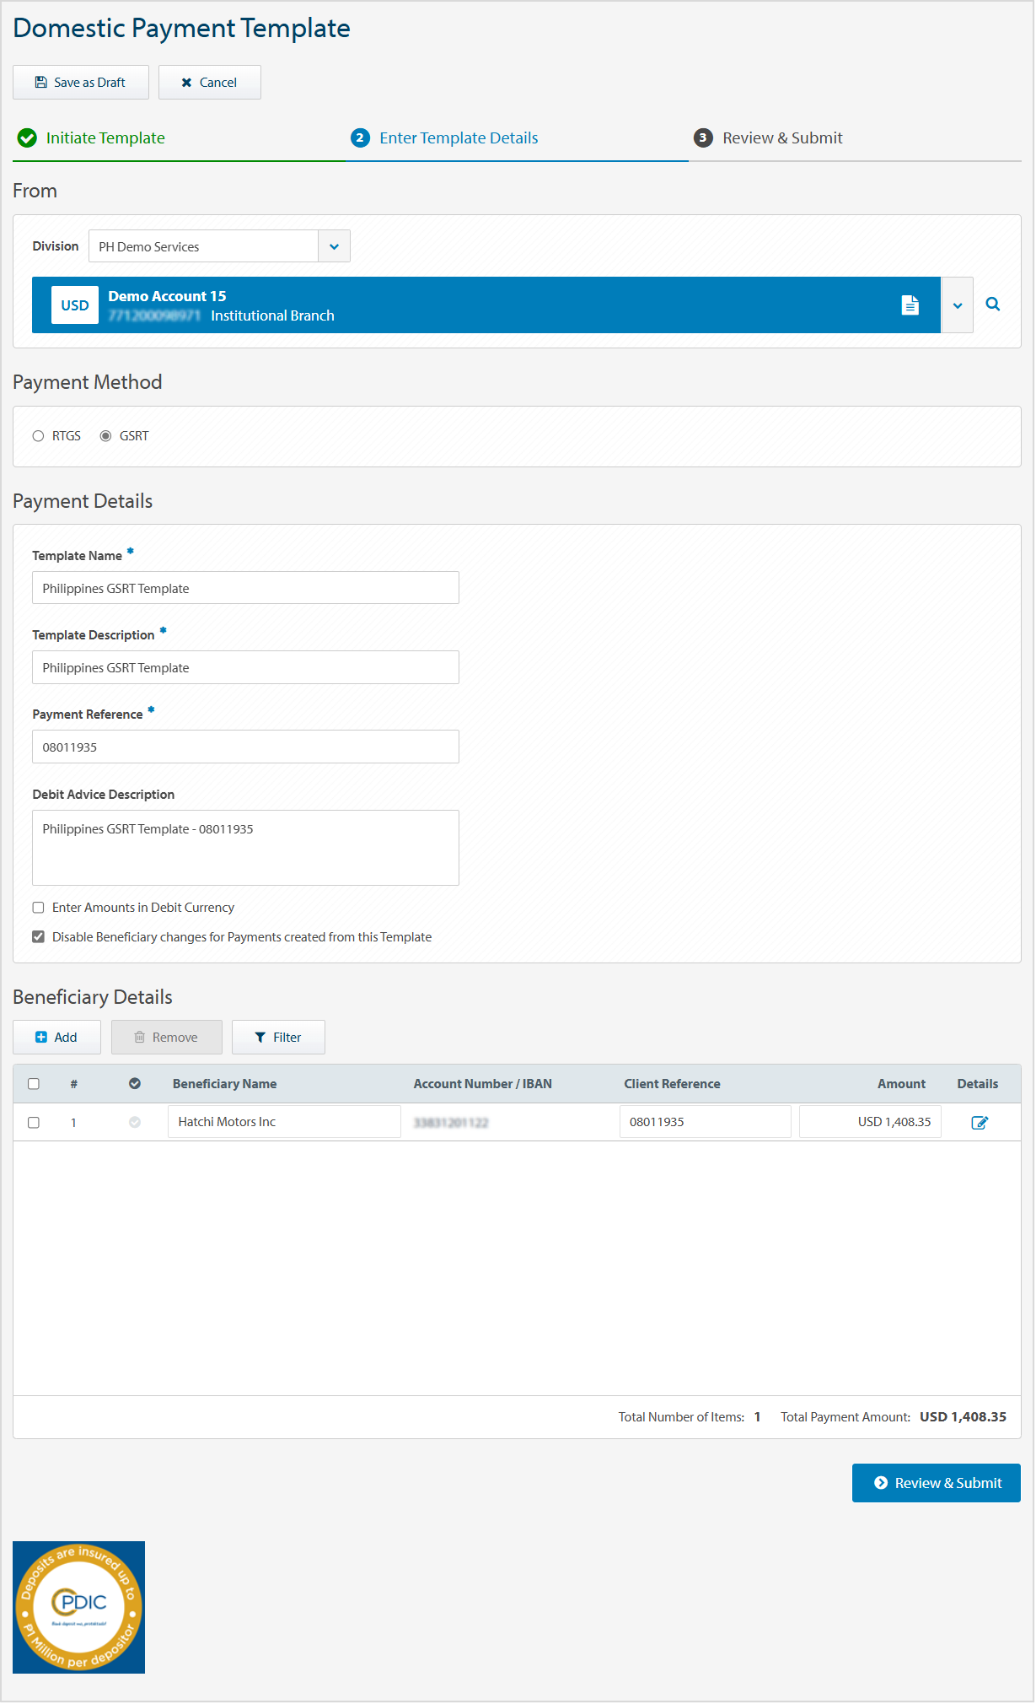Click the USD currency badge
The width and height of the screenshot is (1036, 1704).
75,305
